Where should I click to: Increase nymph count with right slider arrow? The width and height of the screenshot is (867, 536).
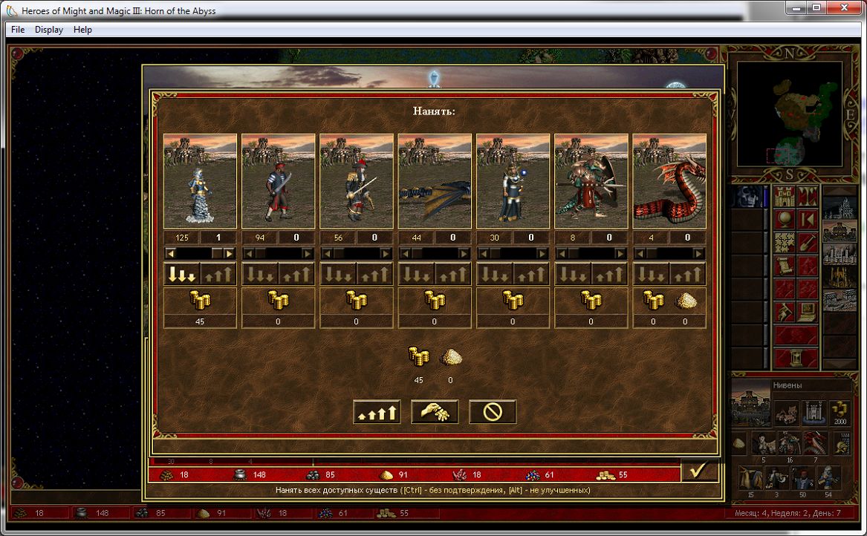click(x=230, y=254)
